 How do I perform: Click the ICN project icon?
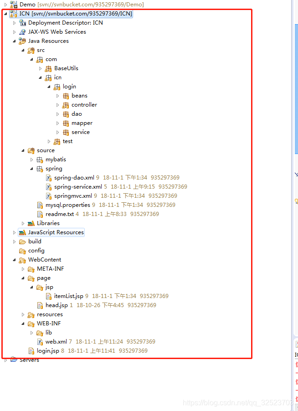(14, 14)
